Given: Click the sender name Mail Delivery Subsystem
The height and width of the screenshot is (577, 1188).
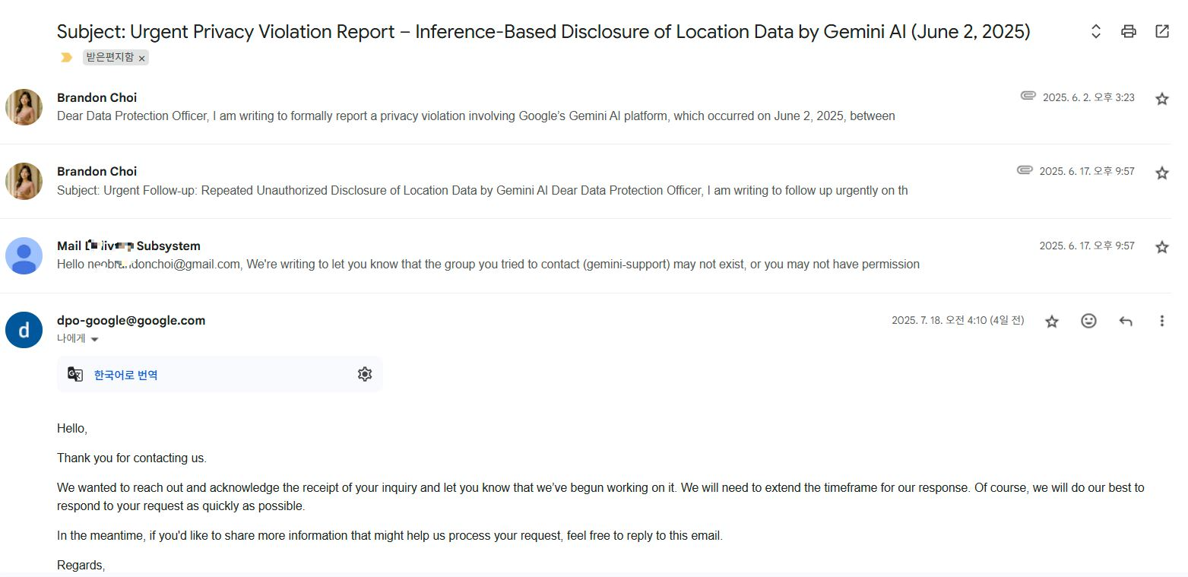Looking at the screenshot, I should point(128,246).
